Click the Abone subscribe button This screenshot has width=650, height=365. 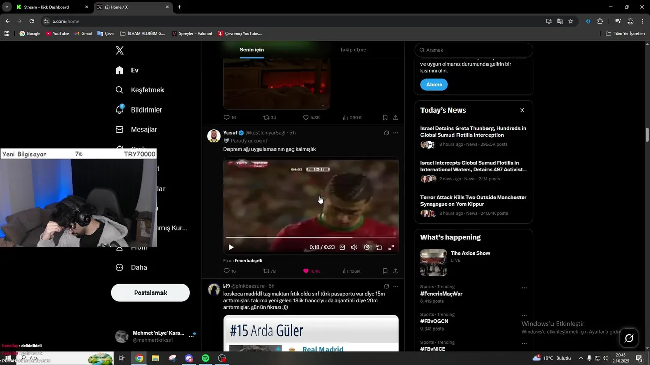coord(434,84)
